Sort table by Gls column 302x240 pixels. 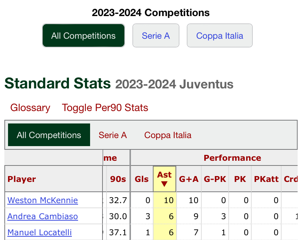point(142,179)
